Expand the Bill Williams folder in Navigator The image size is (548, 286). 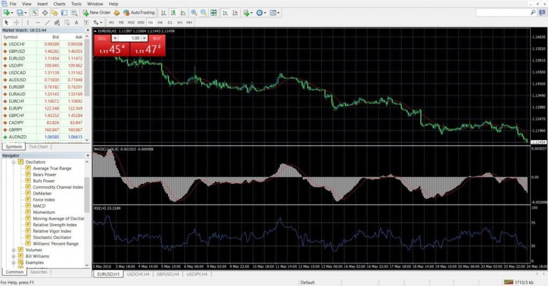[13, 257]
